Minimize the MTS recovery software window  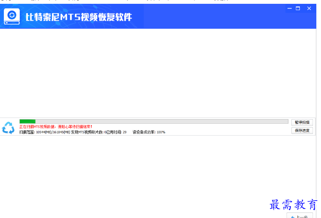click(289, 8)
